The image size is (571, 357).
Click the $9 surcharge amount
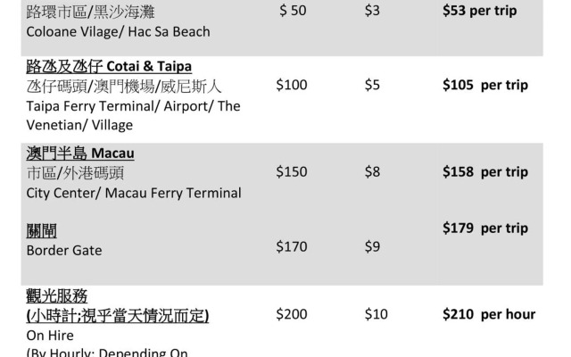point(372,246)
